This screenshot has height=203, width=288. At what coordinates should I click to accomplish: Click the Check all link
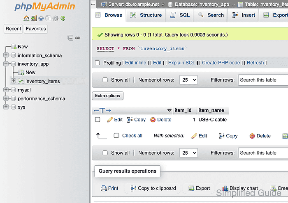tap(132, 136)
